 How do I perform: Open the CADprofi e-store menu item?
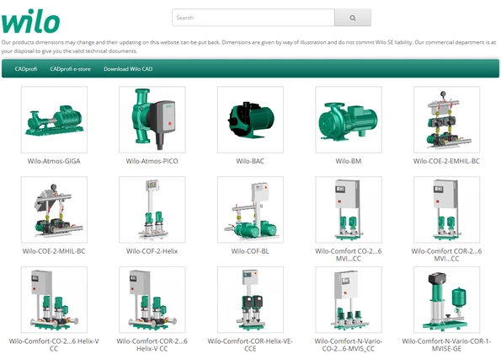[x=70, y=69]
